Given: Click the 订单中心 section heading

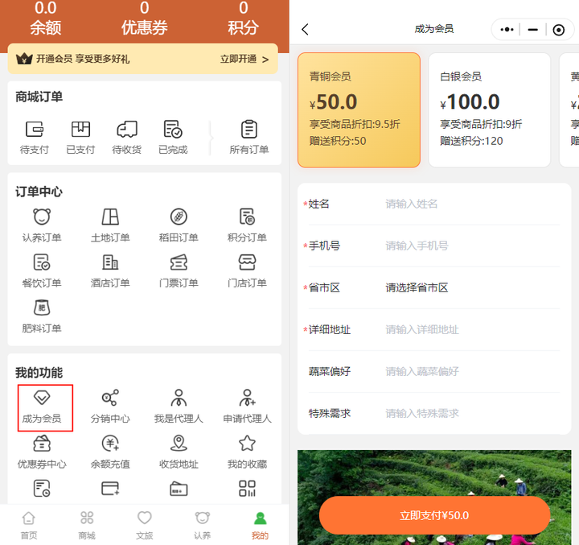Looking at the screenshot, I should pyautogui.click(x=39, y=192).
